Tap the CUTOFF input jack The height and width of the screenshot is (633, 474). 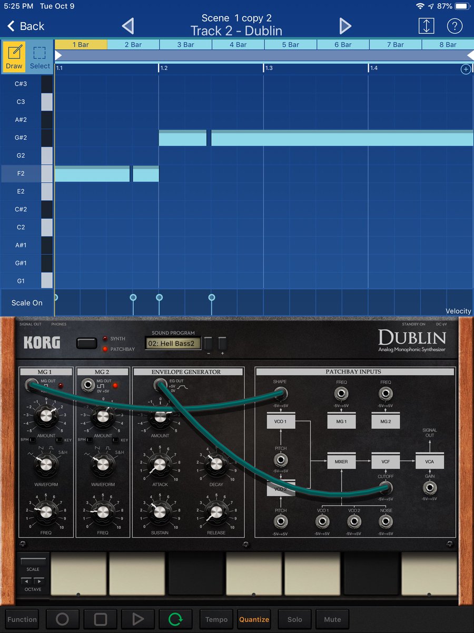click(386, 487)
